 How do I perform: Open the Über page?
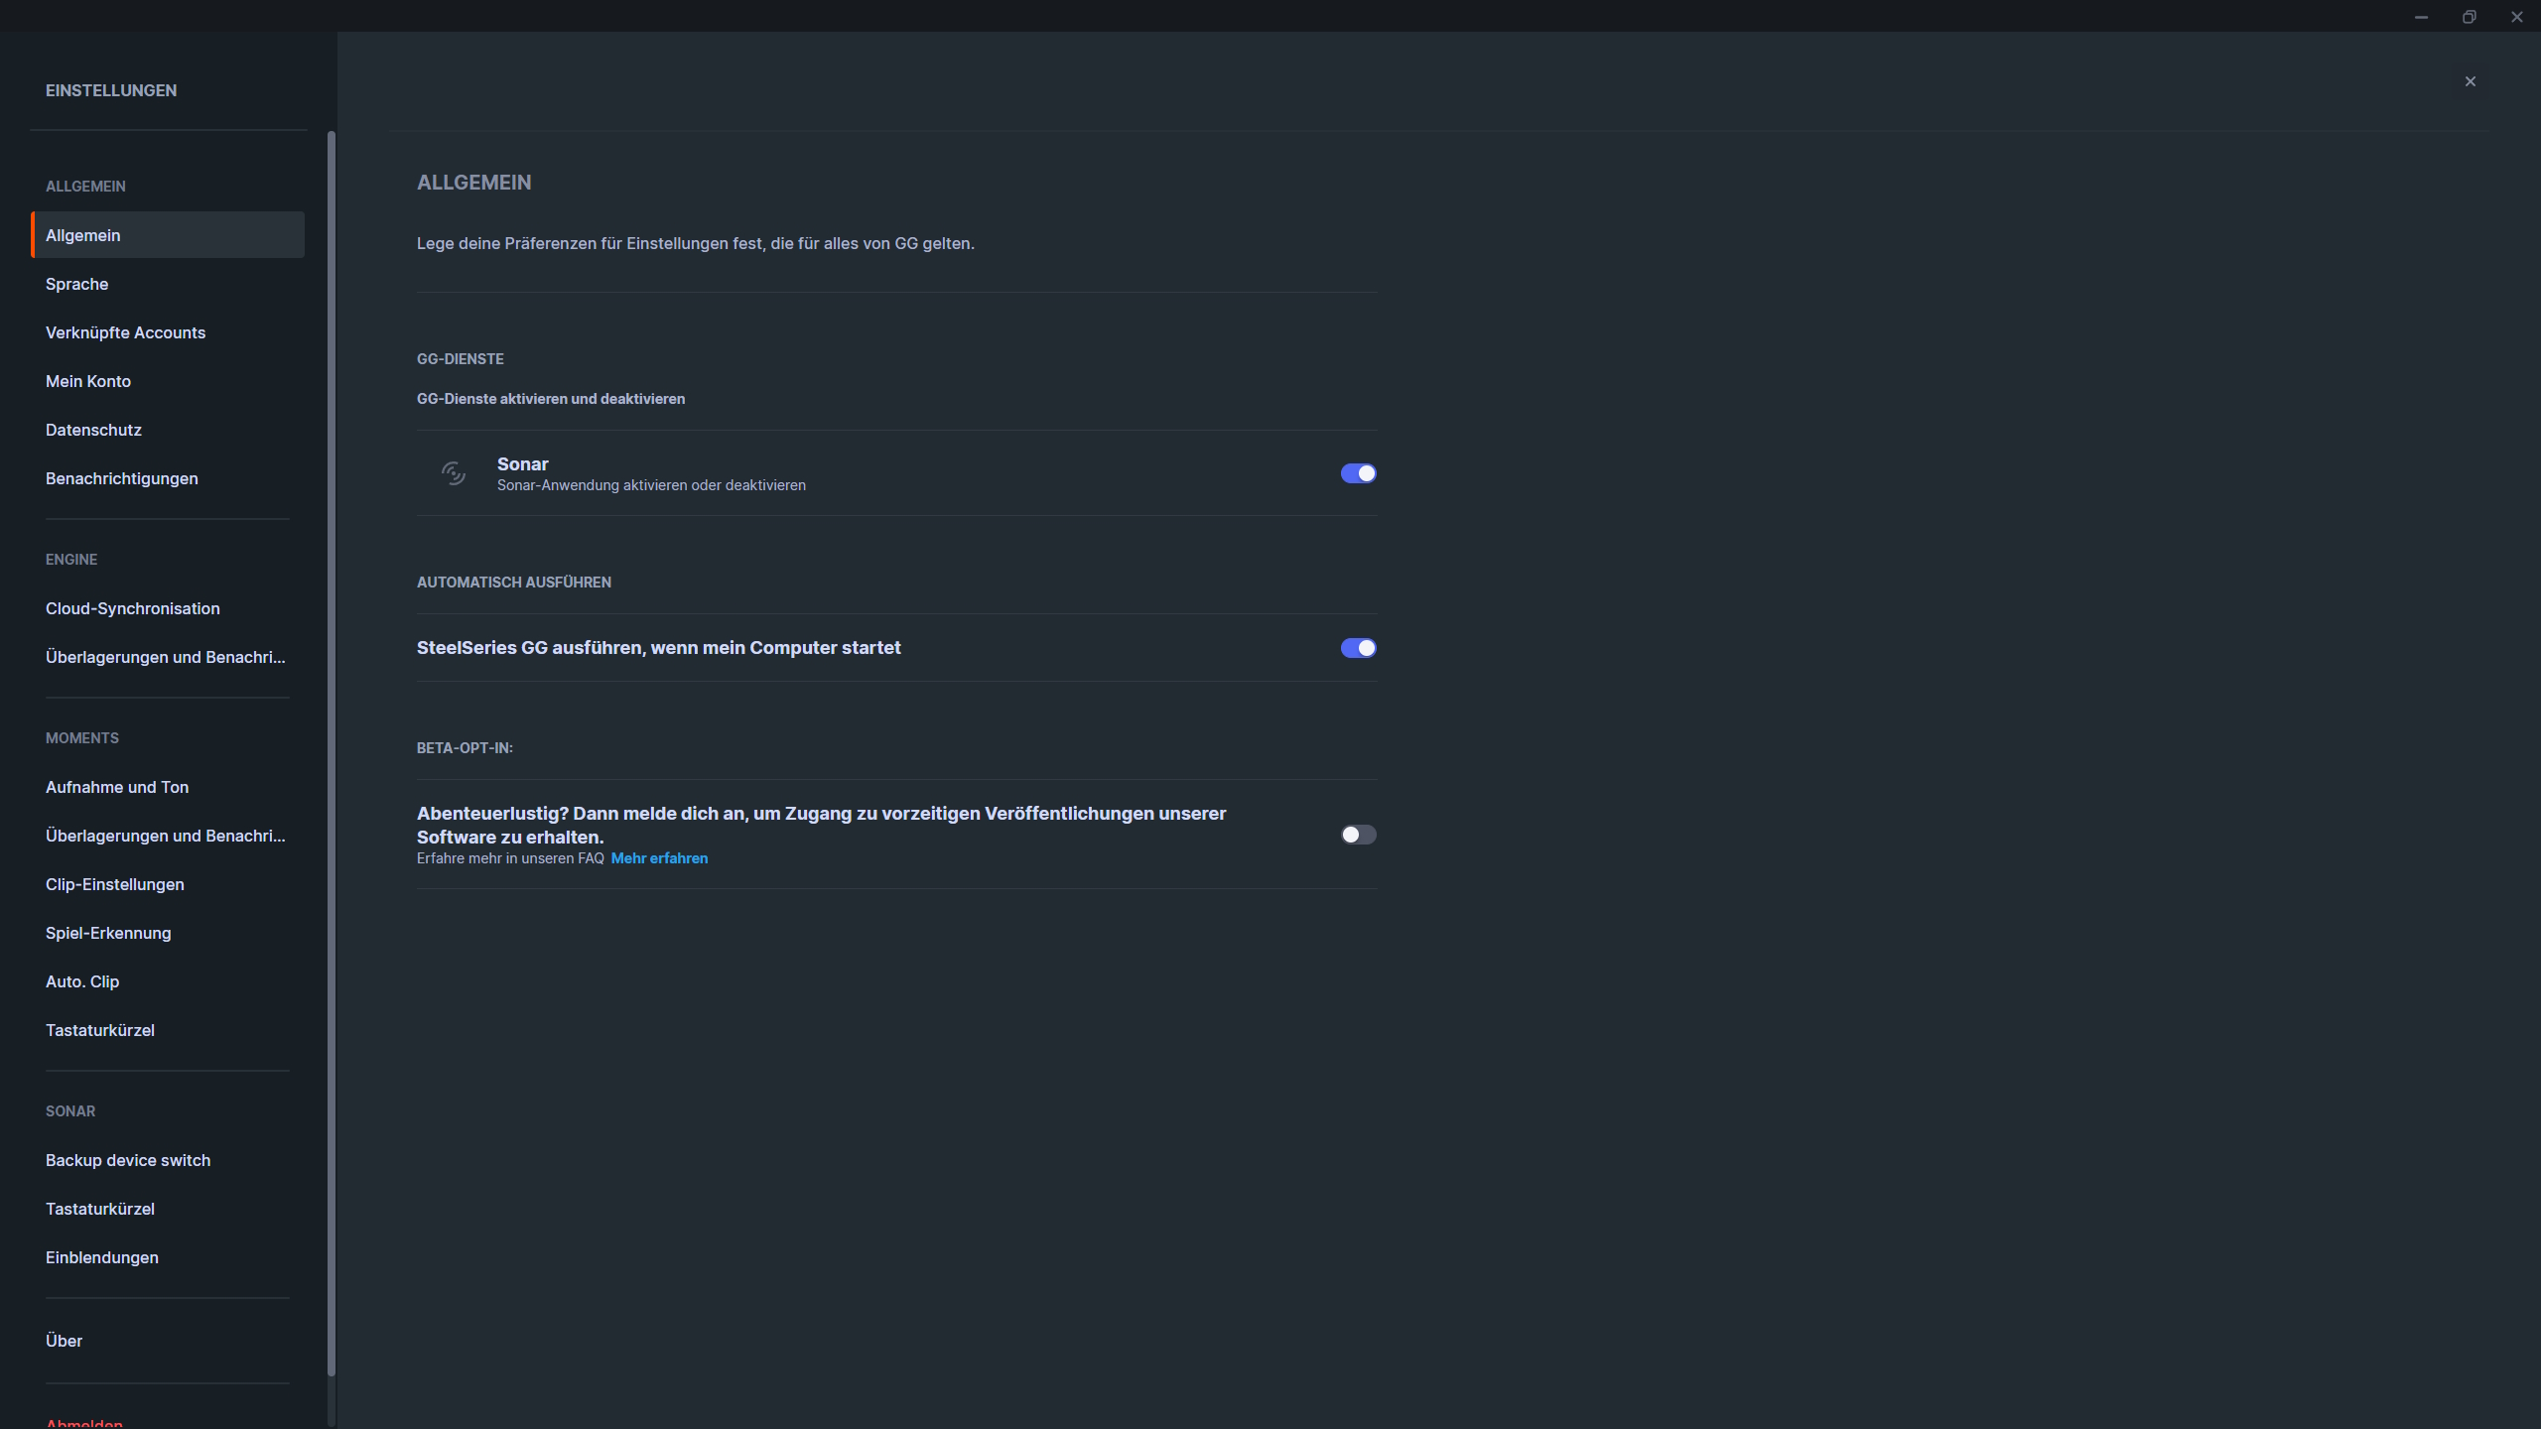pos(64,1341)
